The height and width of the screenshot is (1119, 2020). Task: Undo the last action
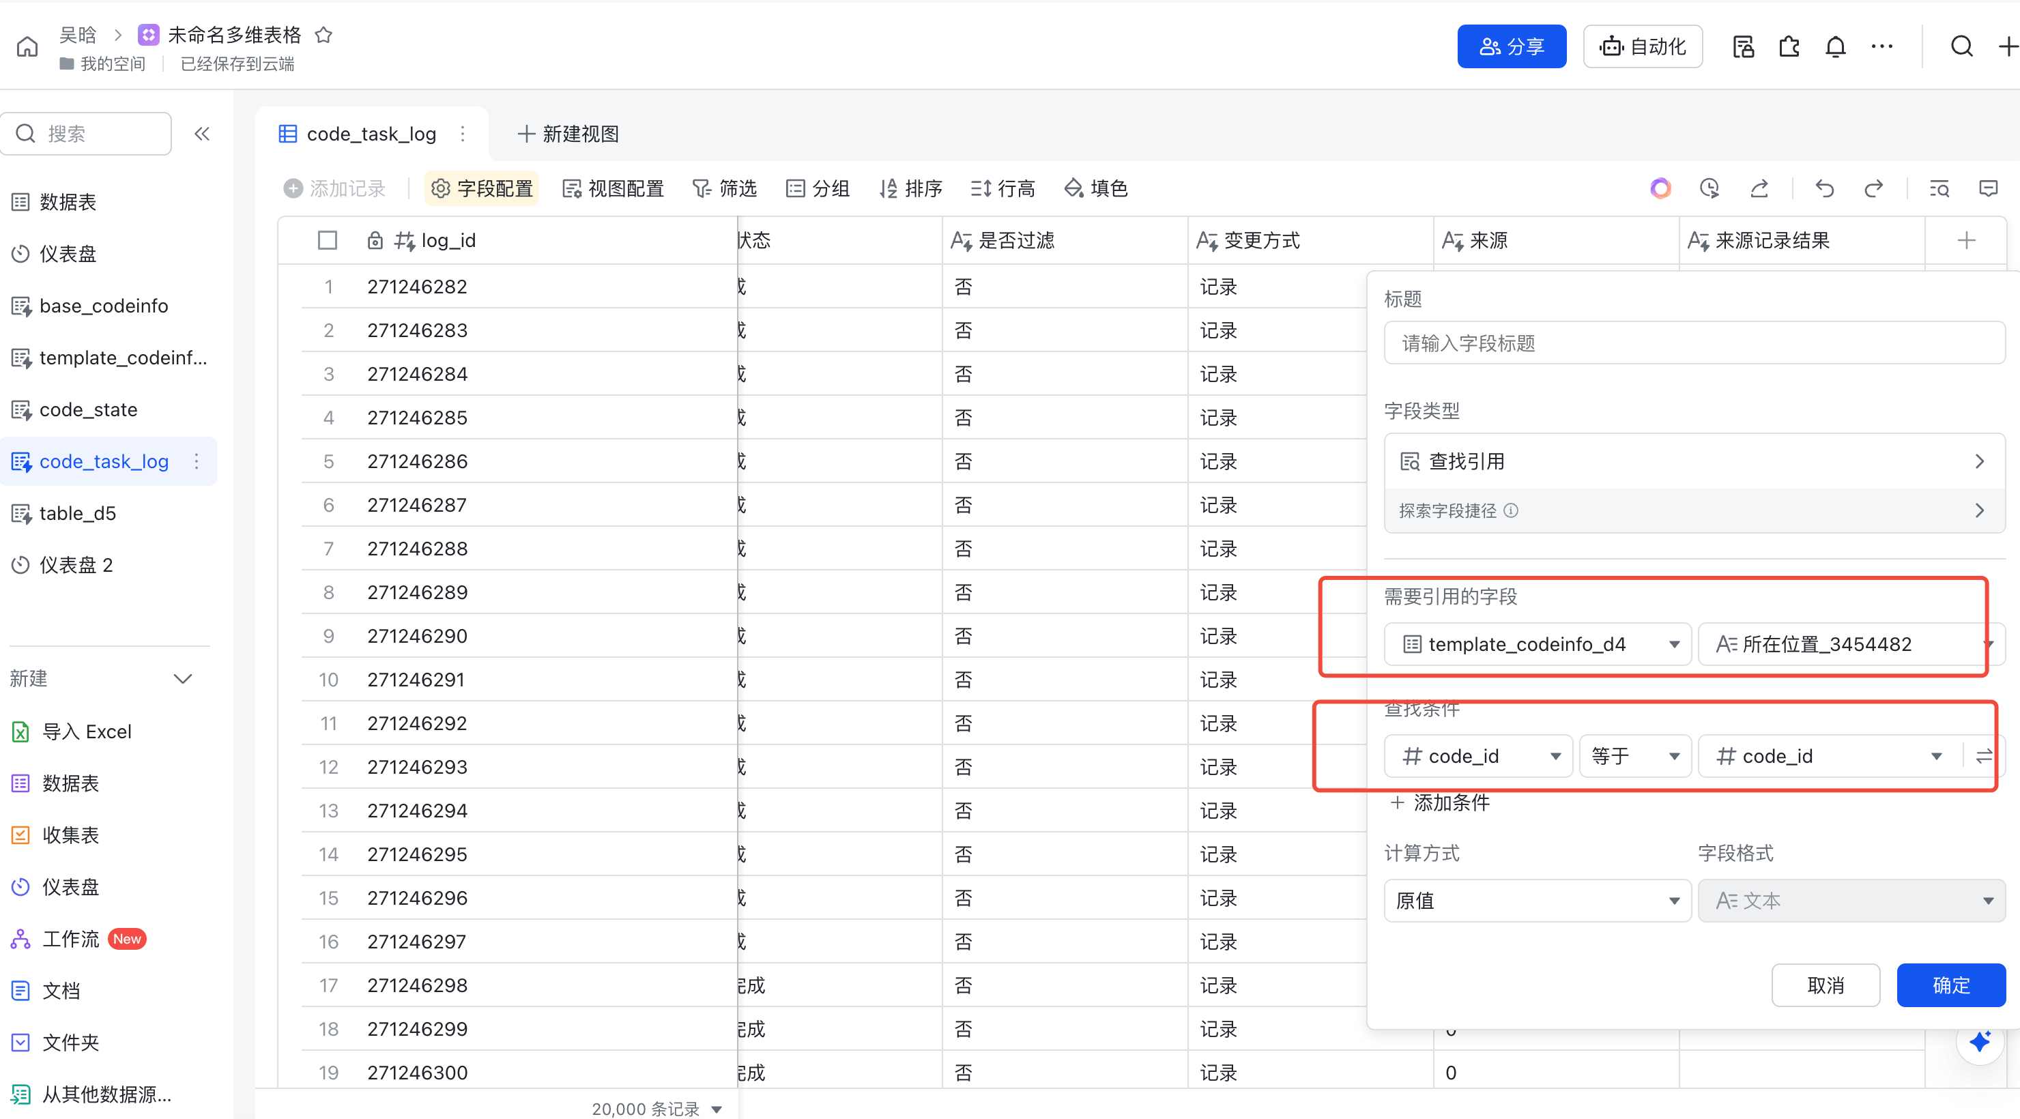1825,188
